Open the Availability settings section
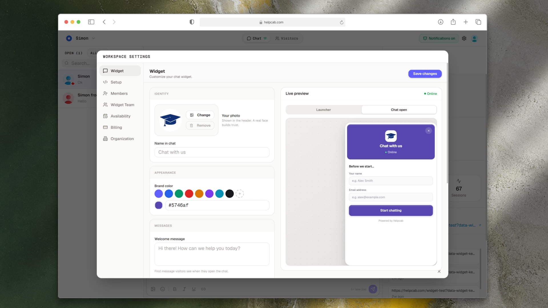Image resolution: width=548 pixels, height=308 pixels. pyautogui.click(x=120, y=116)
